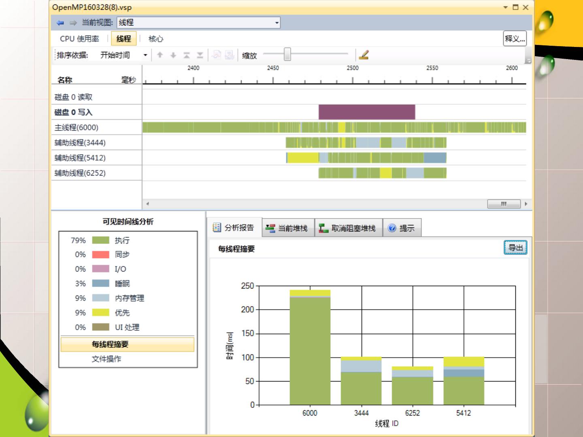Open the 排序依据 sort dropdown
583x437 pixels.
(x=145, y=55)
